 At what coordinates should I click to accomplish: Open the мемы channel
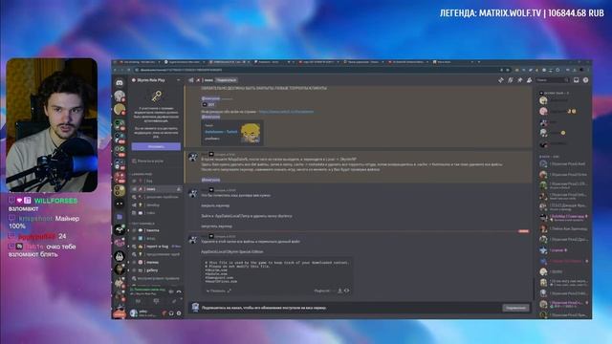point(156,262)
